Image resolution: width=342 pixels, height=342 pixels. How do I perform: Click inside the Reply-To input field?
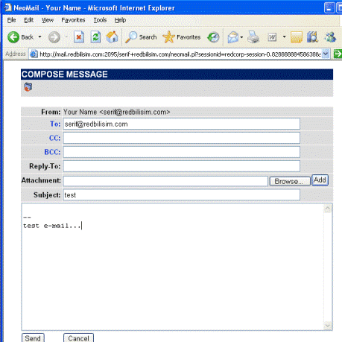click(181, 166)
